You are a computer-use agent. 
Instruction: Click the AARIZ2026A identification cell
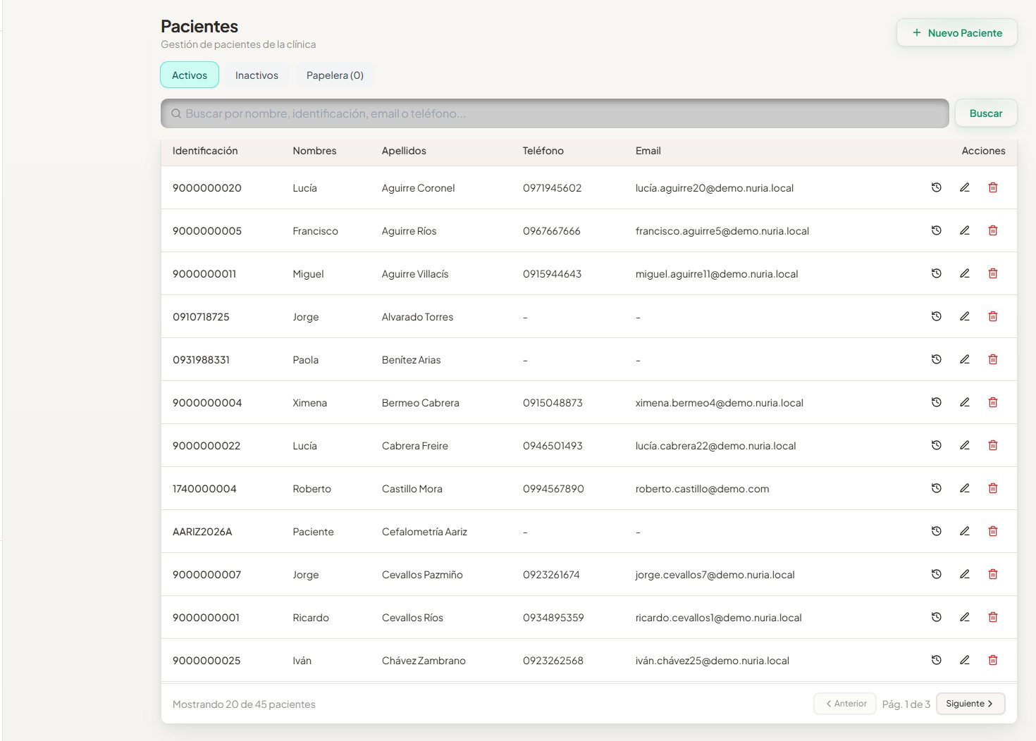click(202, 532)
